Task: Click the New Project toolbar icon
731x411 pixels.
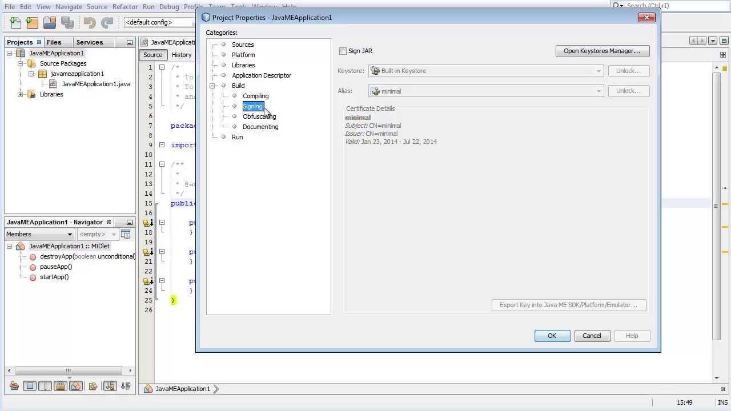Action: pyautogui.click(x=32, y=23)
